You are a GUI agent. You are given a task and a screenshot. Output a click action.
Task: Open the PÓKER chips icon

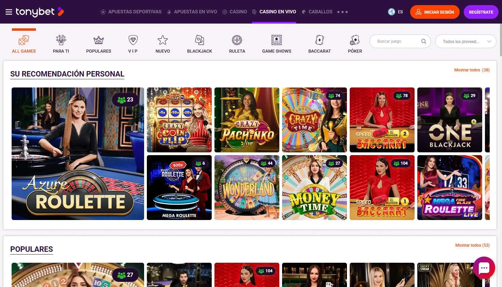click(355, 40)
